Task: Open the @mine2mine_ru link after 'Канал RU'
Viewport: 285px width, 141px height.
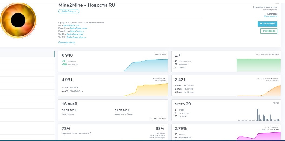Action: click(77, 31)
